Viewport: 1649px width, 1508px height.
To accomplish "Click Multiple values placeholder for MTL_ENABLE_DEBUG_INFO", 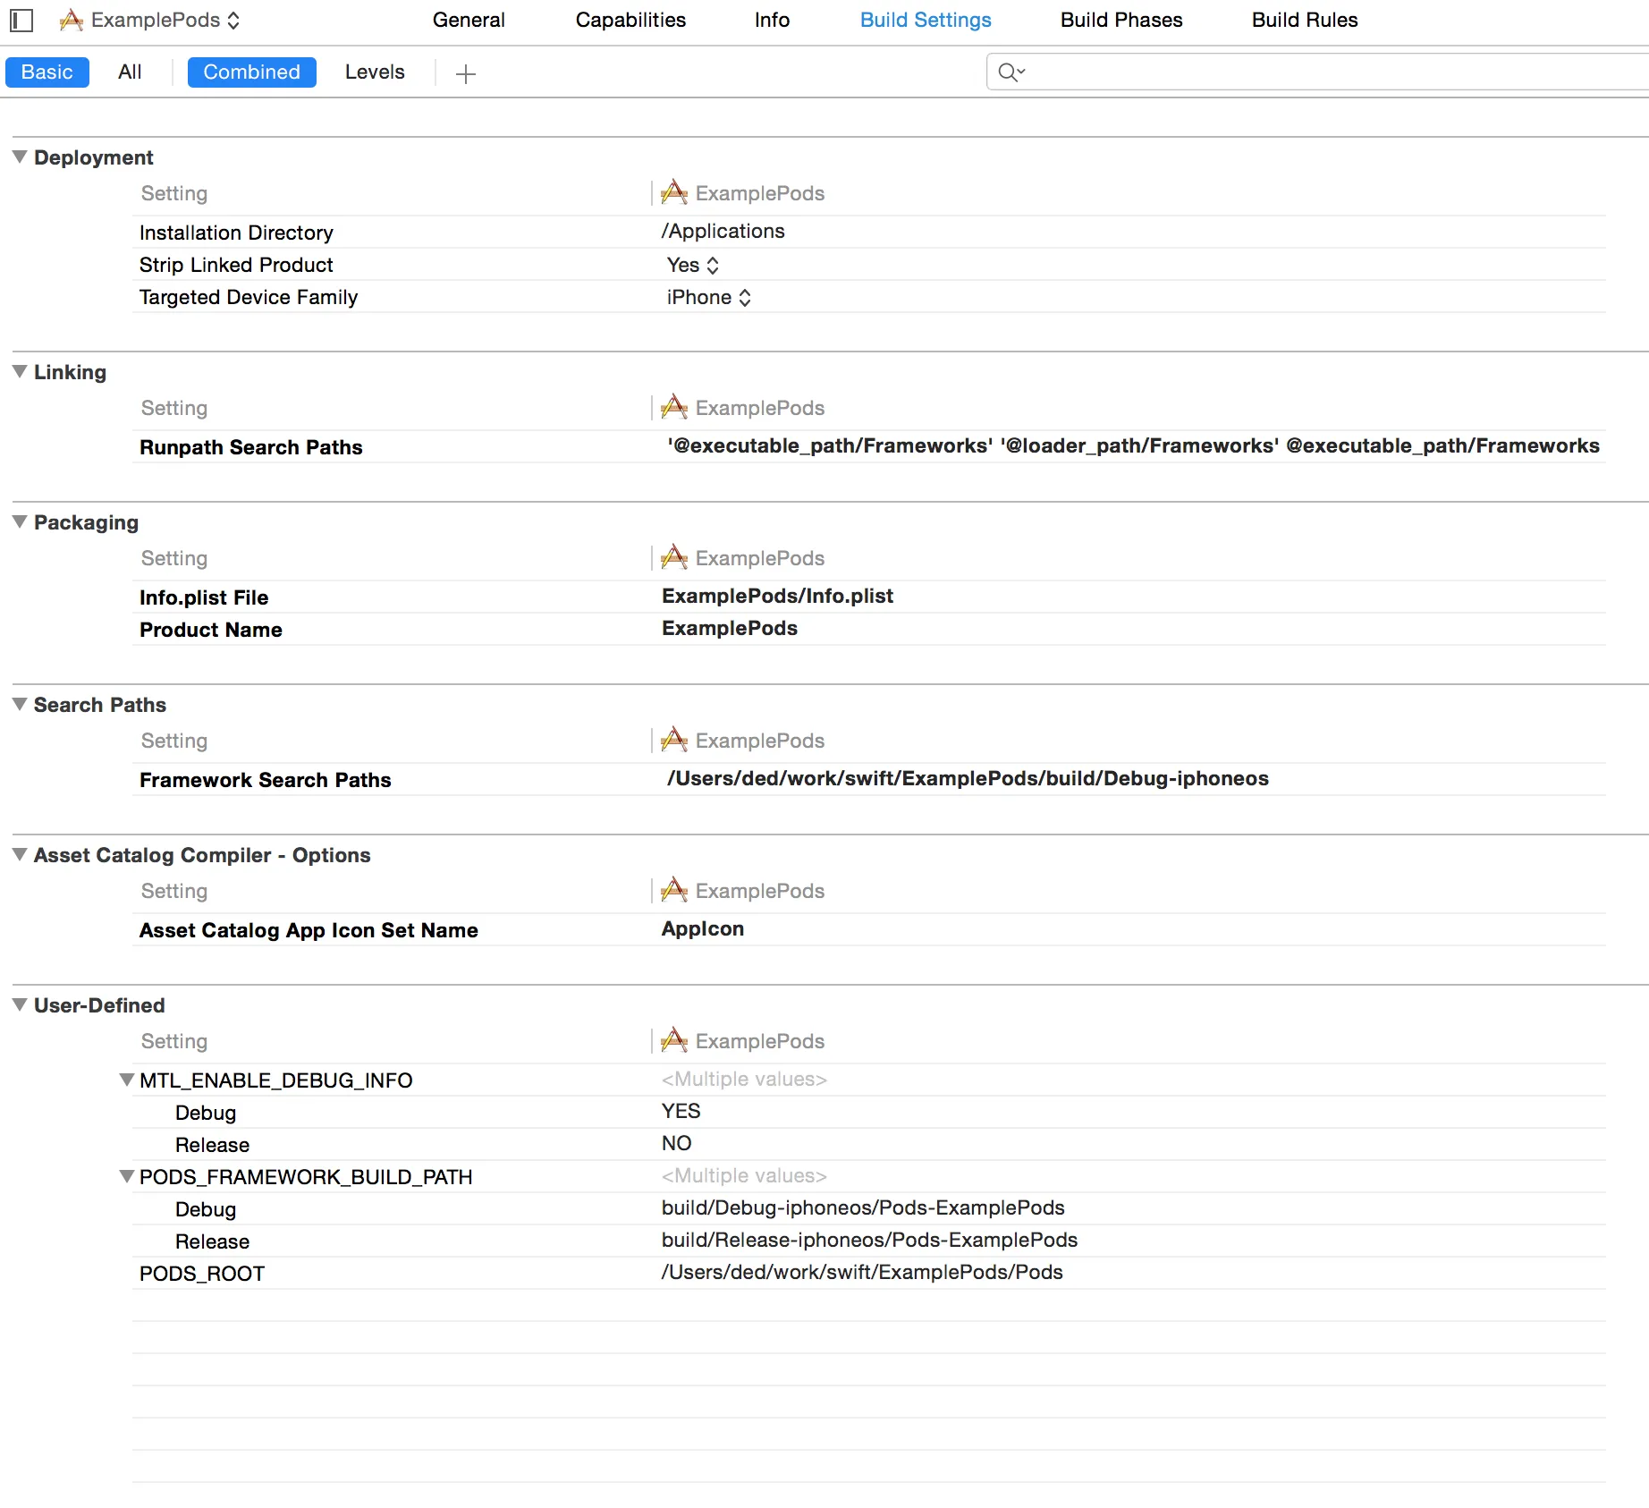I will [x=744, y=1080].
